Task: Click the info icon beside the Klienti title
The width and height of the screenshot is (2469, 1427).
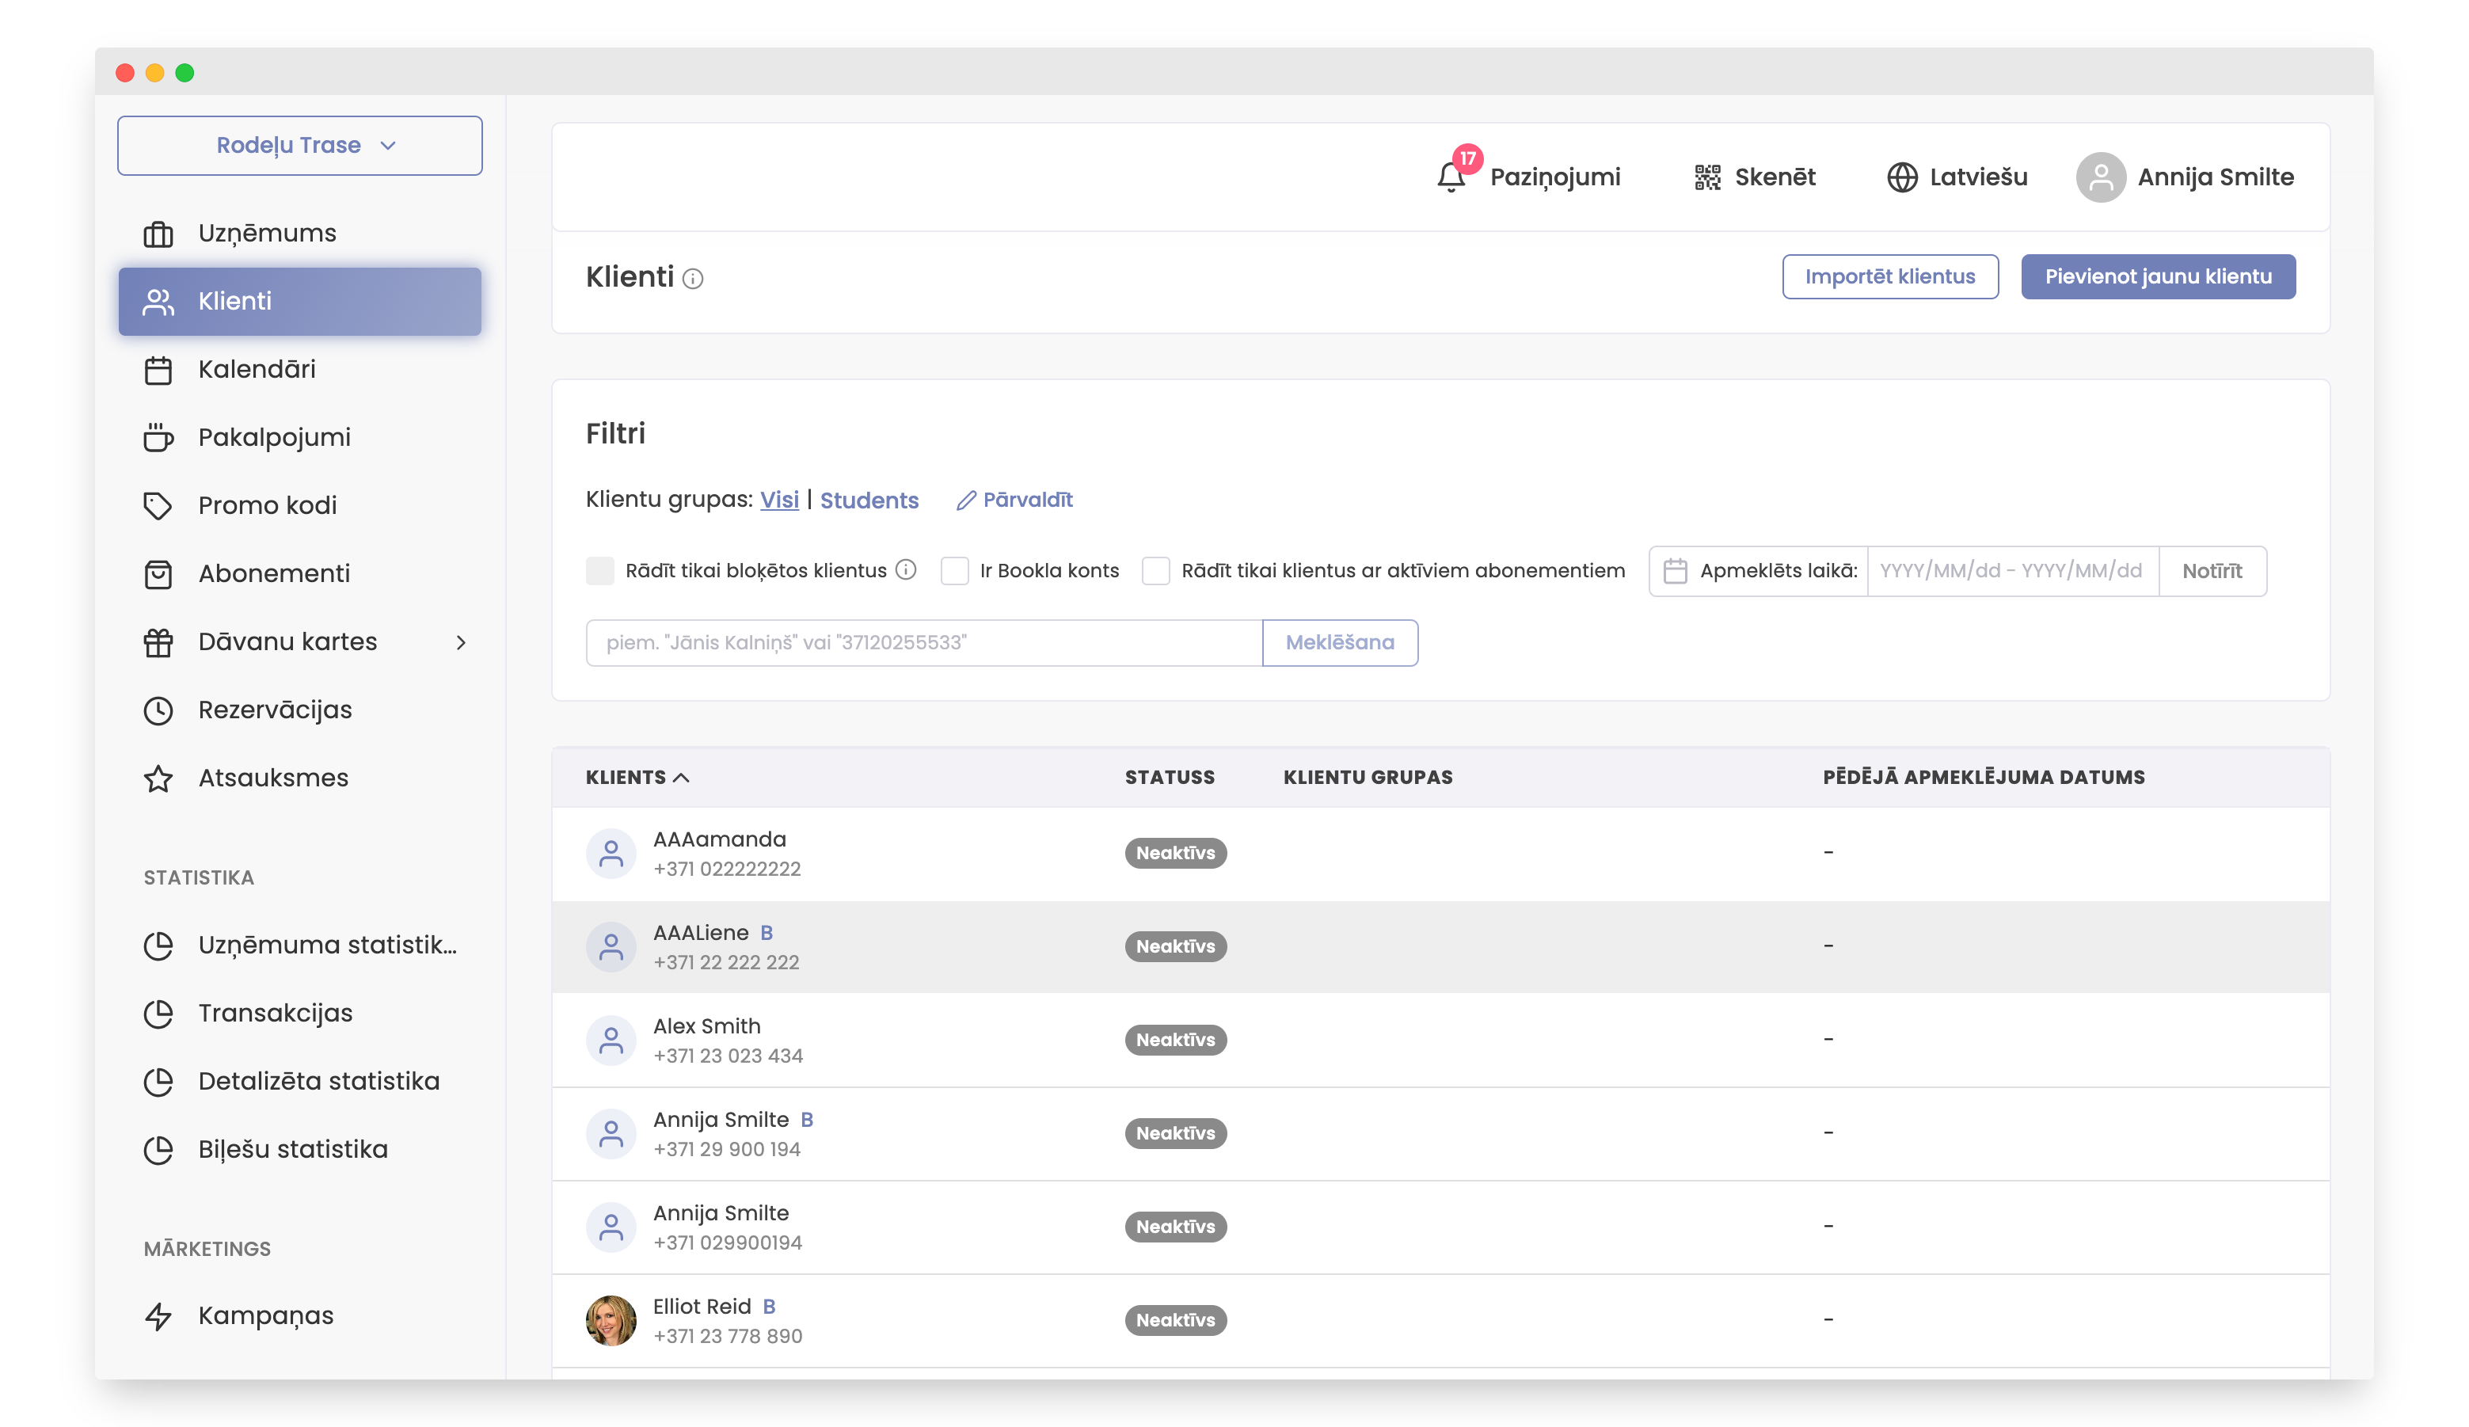Action: coord(693,280)
